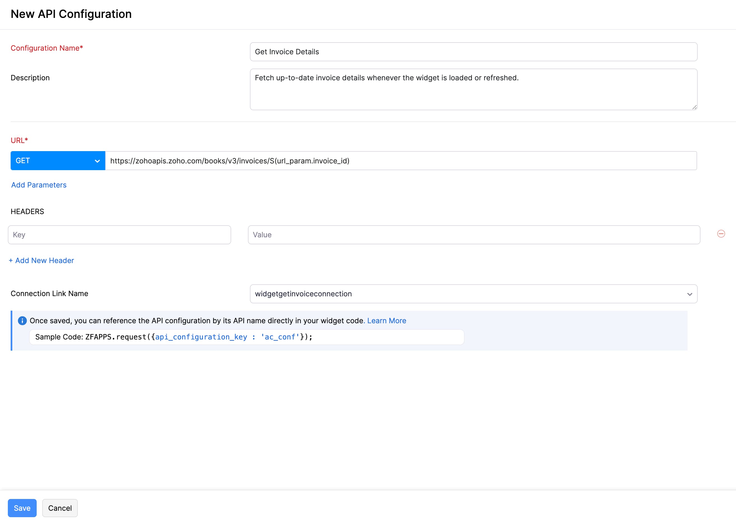Open the widgetgetinvoiceconnection selector chevron
Screen dimensions: 736x525
[690, 294]
